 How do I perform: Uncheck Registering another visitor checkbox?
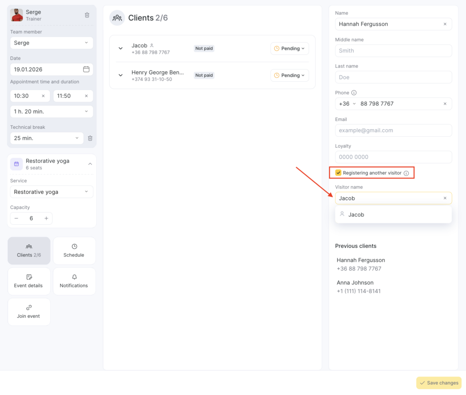pos(338,173)
